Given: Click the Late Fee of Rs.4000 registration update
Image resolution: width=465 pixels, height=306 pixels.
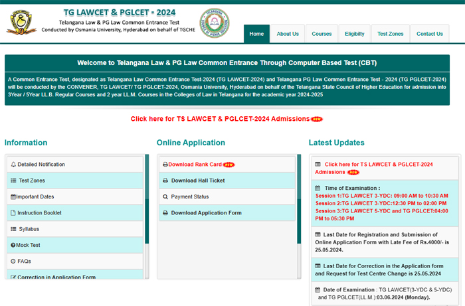Looking at the screenshot, I should coord(382,242).
